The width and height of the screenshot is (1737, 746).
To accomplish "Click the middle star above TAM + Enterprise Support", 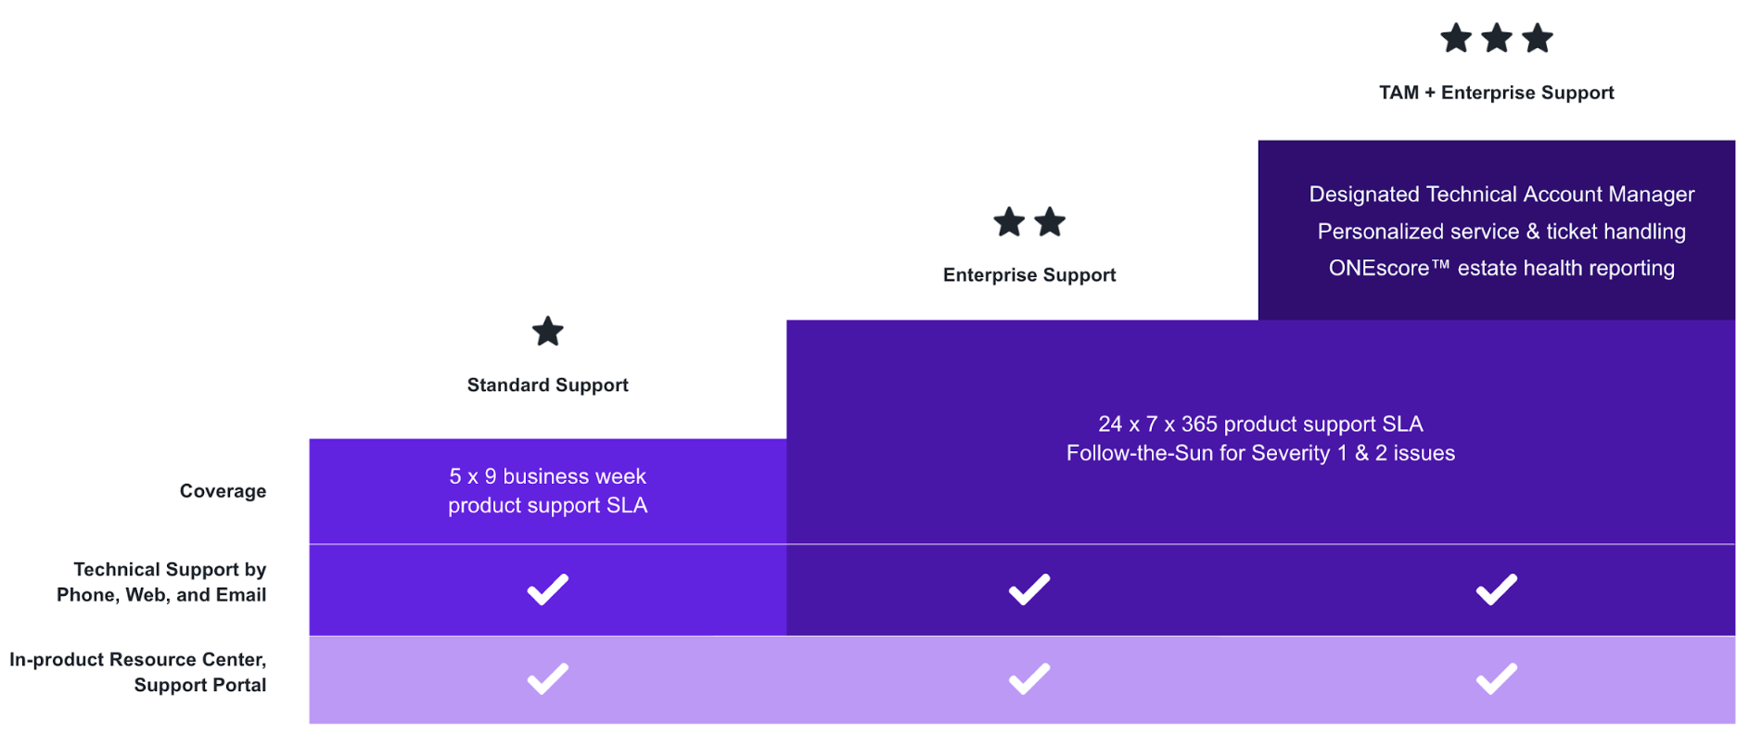I will [x=1497, y=39].
